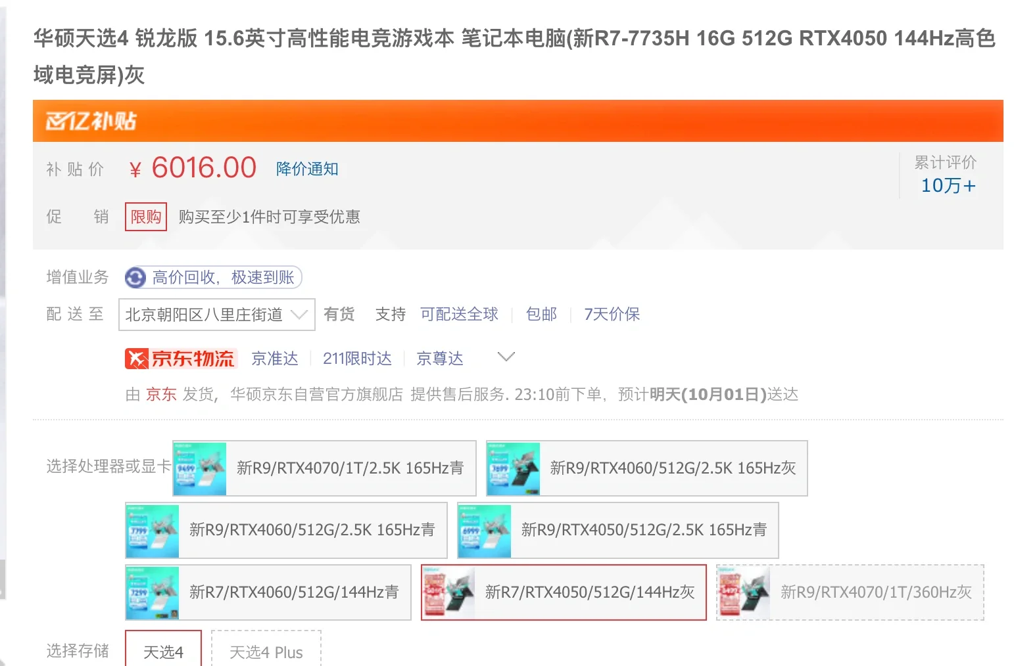Screen dimensions: 1014x666
Task: Click the 京准达 delivery service link
Action: coord(275,359)
